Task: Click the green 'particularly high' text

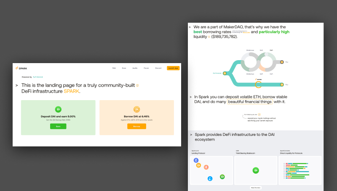Action: [274, 32]
